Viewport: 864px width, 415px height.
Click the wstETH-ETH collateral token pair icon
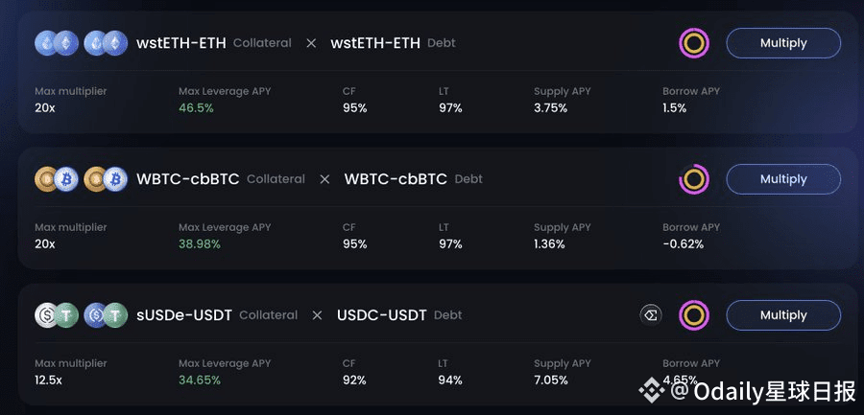[x=56, y=43]
